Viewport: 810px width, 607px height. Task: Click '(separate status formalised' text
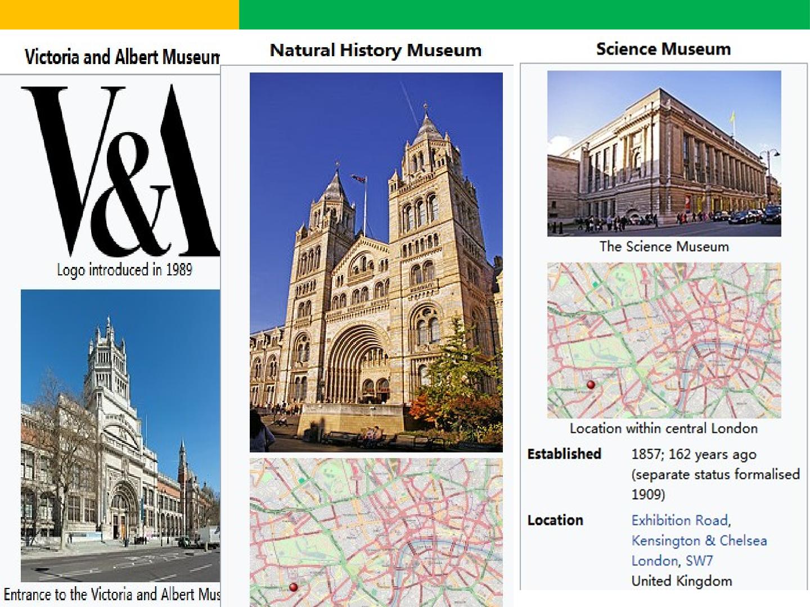pyautogui.click(x=715, y=474)
